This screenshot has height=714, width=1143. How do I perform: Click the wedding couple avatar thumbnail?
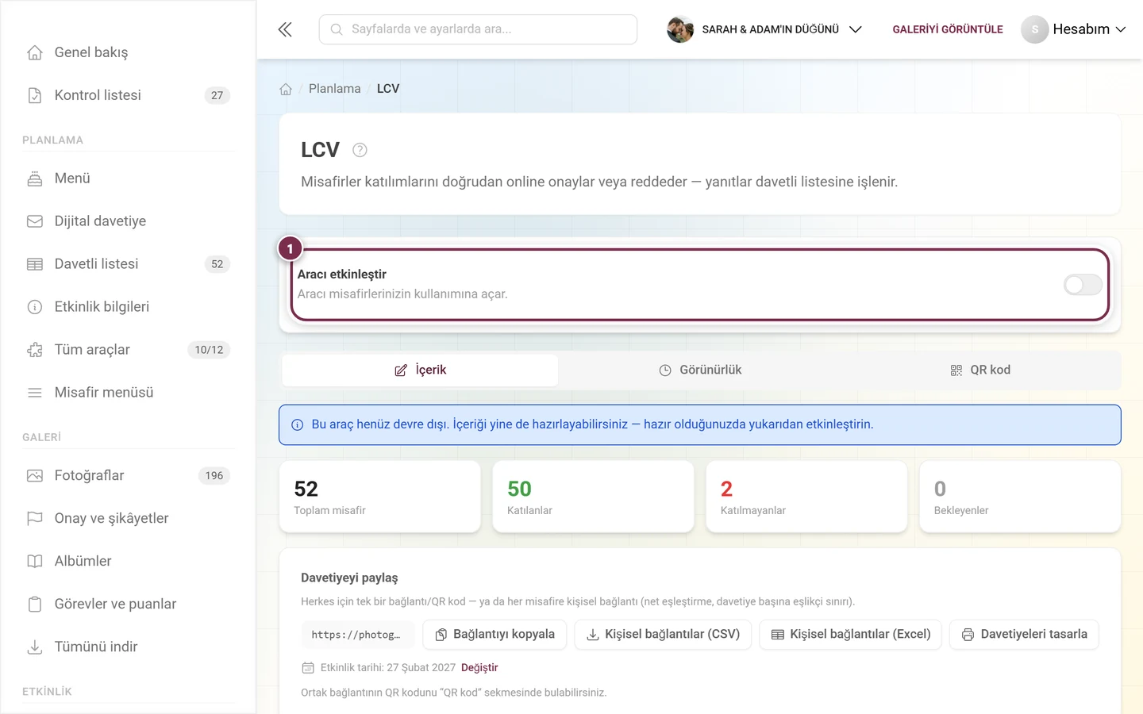pos(680,29)
